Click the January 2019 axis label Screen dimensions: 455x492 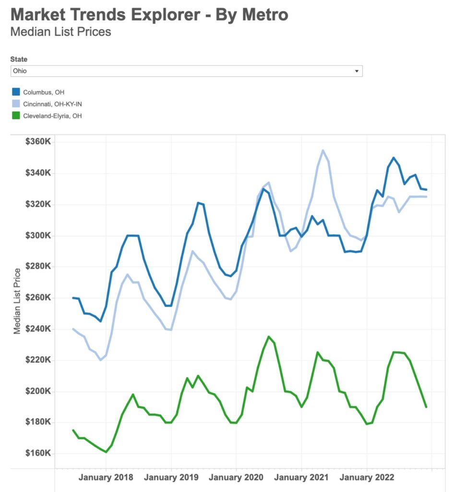[x=171, y=478]
